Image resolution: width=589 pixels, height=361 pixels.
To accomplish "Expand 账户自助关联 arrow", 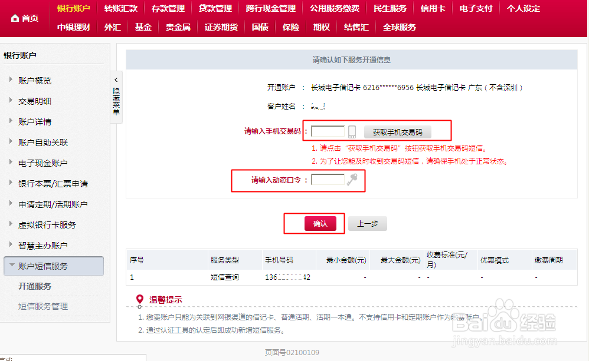I will [11, 141].
